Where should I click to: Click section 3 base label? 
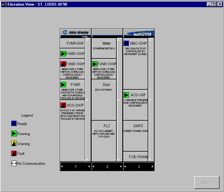point(139,166)
